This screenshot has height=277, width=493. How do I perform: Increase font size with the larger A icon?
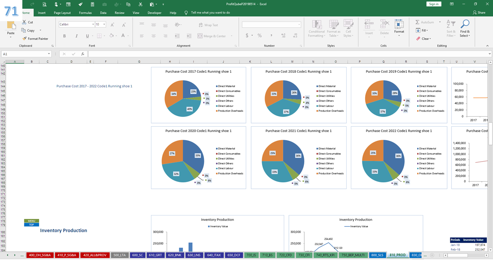coord(112,25)
